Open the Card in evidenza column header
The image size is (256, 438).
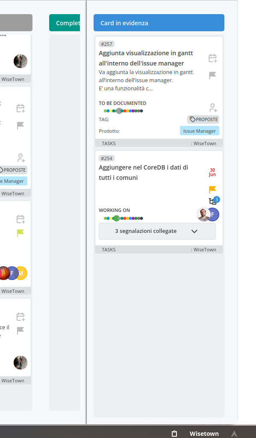coord(159,23)
